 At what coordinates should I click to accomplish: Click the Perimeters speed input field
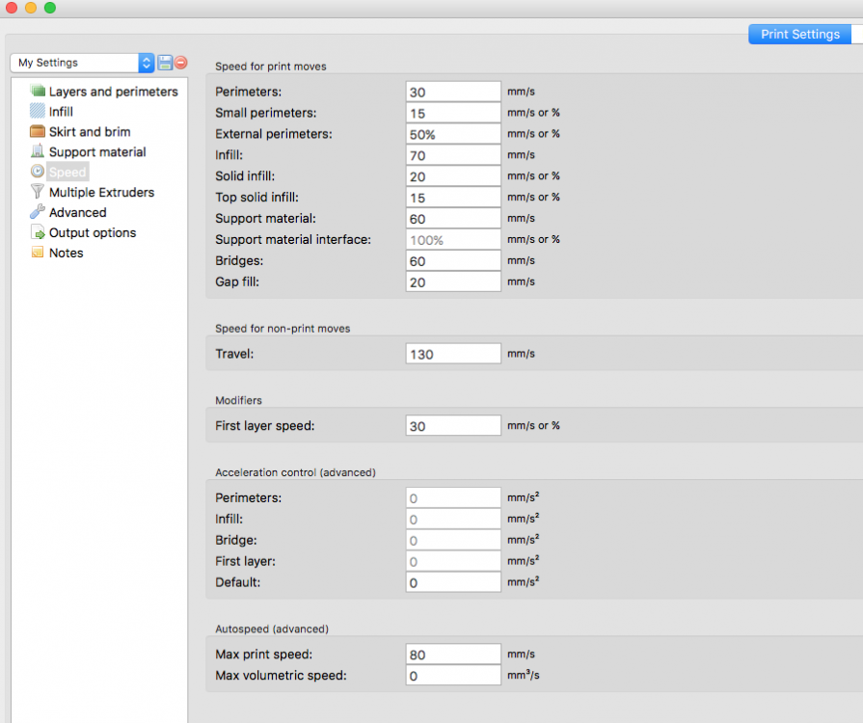click(x=453, y=92)
